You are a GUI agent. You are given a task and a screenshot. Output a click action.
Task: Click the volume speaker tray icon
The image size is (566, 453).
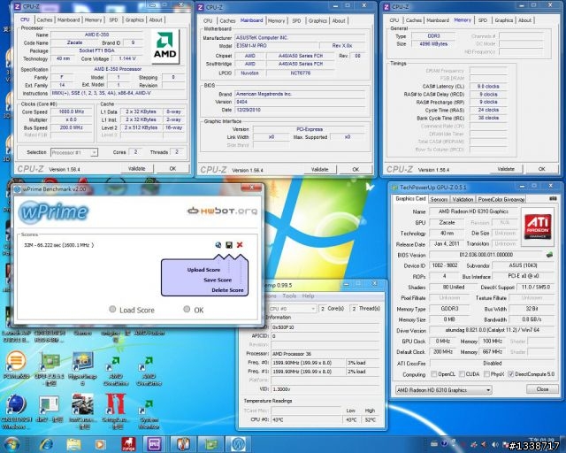pyautogui.click(x=494, y=444)
